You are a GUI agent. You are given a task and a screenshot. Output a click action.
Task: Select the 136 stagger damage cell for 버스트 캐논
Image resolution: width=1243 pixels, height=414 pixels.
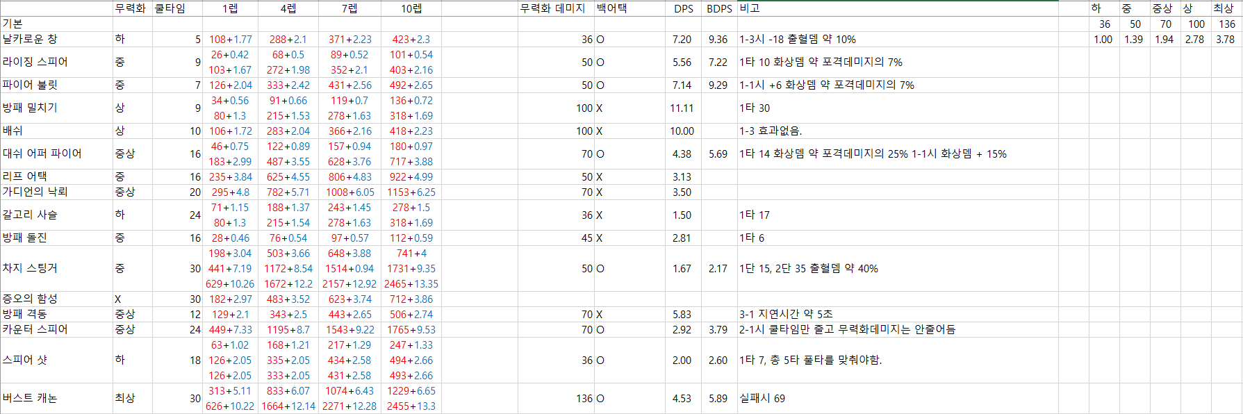(584, 399)
